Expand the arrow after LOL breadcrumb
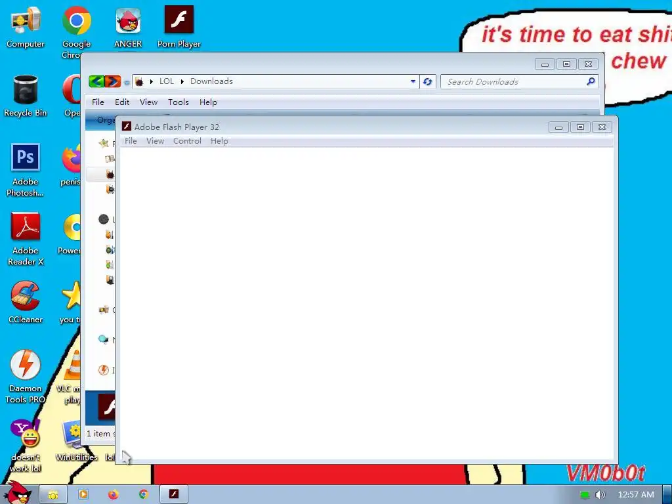This screenshot has width=672, height=504. coord(182,81)
